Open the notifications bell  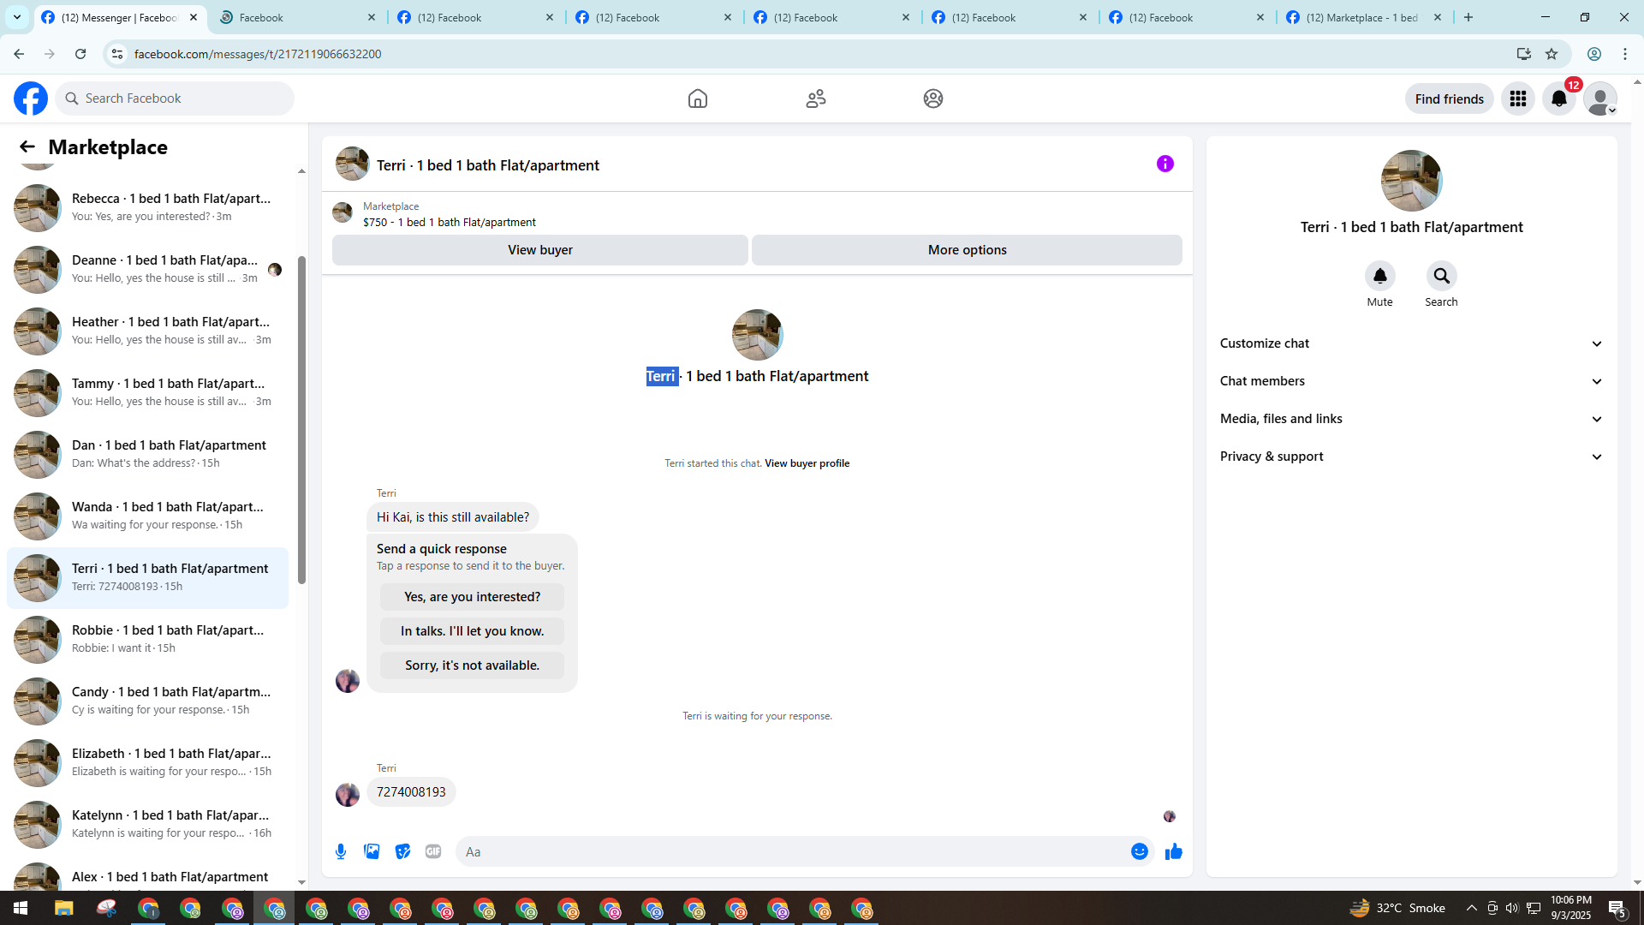click(x=1559, y=98)
